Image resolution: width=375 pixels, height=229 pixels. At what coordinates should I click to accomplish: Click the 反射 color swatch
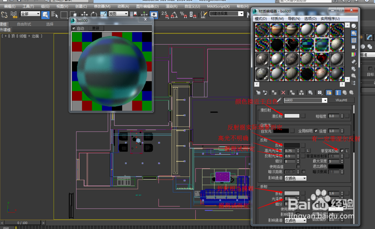click(x=292, y=145)
